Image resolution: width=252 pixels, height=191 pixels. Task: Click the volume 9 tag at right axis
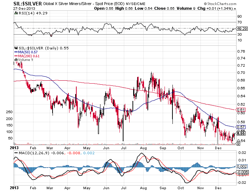pyautogui.click(x=238, y=143)
